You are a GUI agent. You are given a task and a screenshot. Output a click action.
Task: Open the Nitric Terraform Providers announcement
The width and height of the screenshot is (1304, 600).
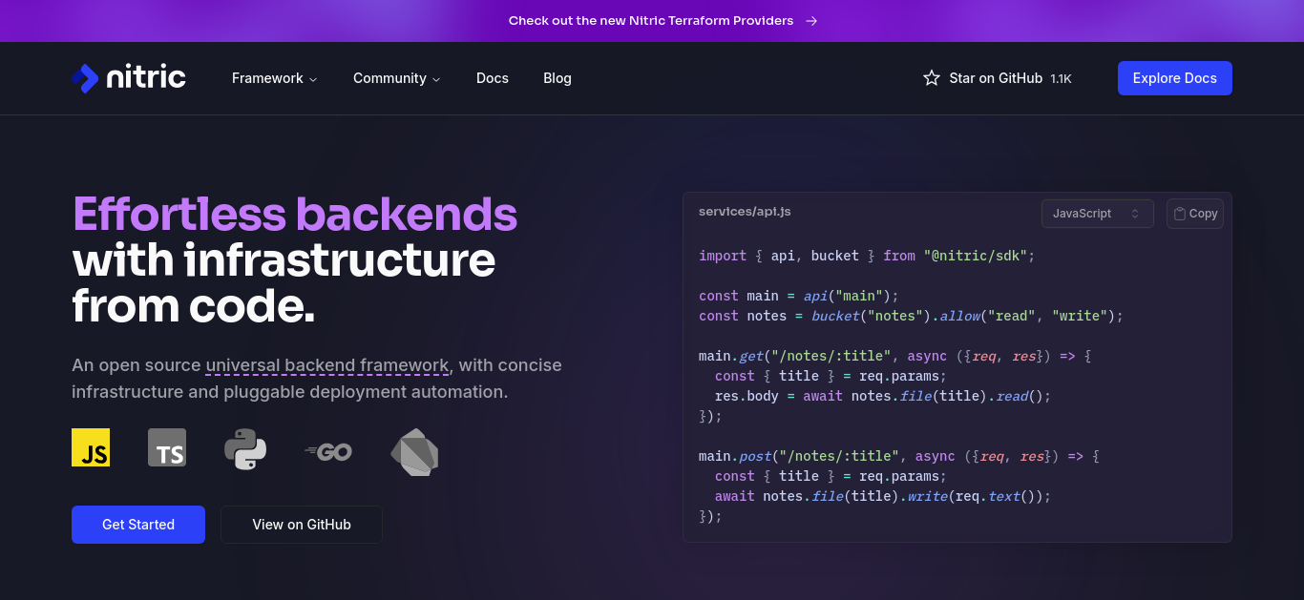(x=663, y=21)
